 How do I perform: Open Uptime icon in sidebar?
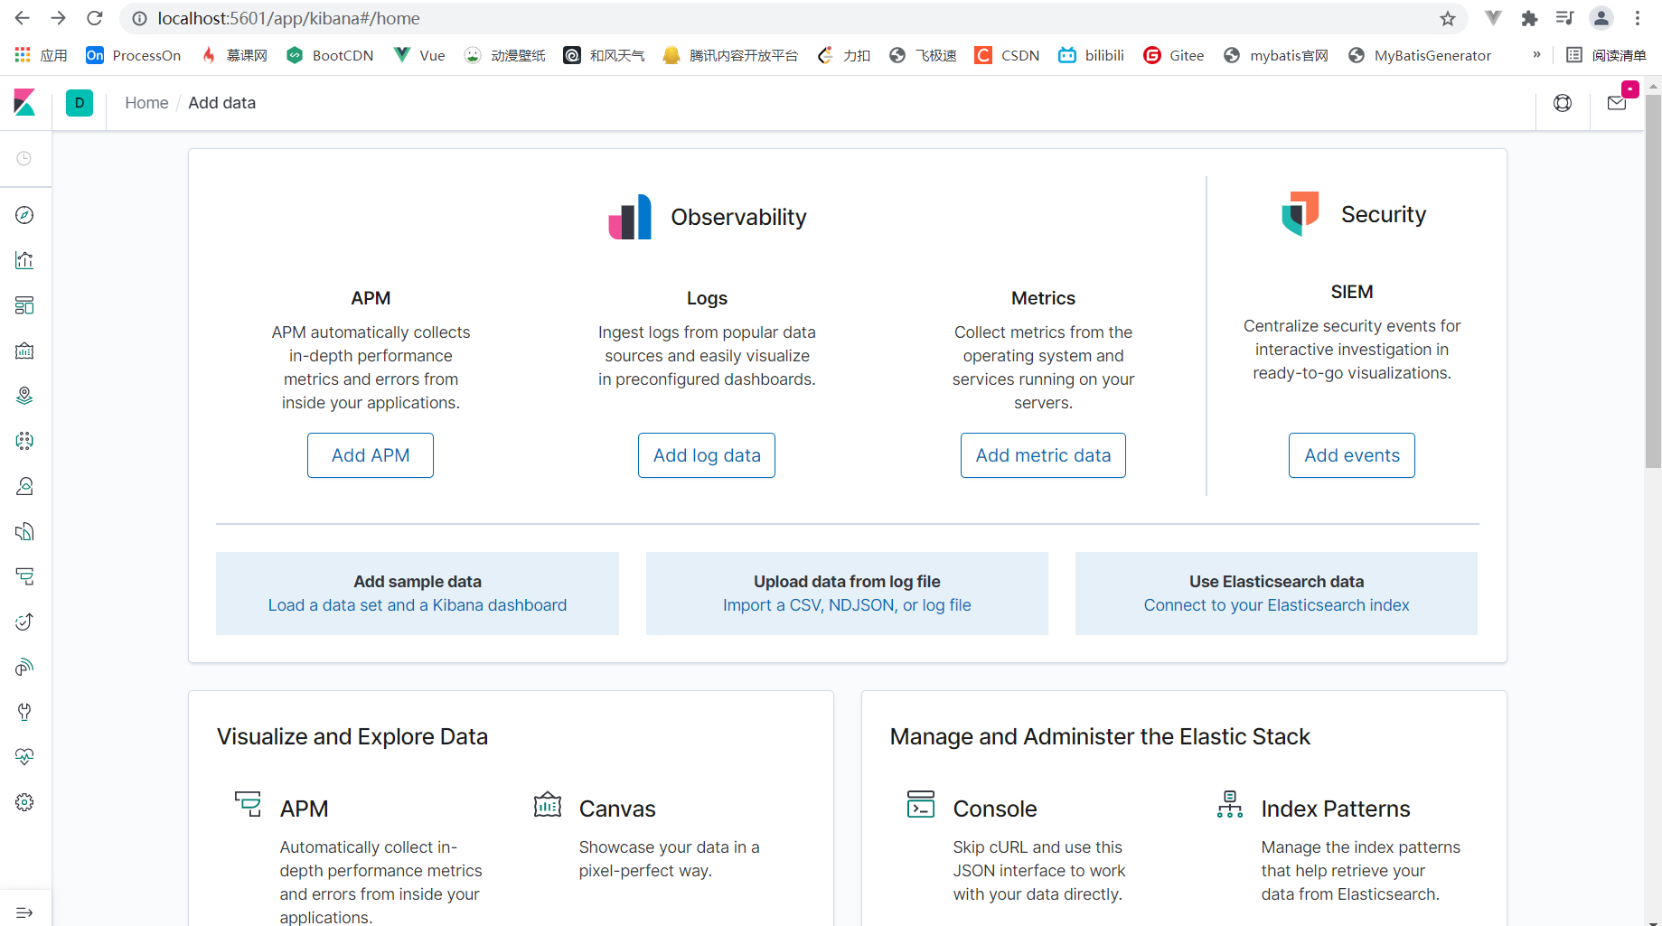(x=24, y=622)
